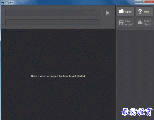Click the video camera Export cliplet icon
Screen dimensions: 154x120
pos(140,23)
